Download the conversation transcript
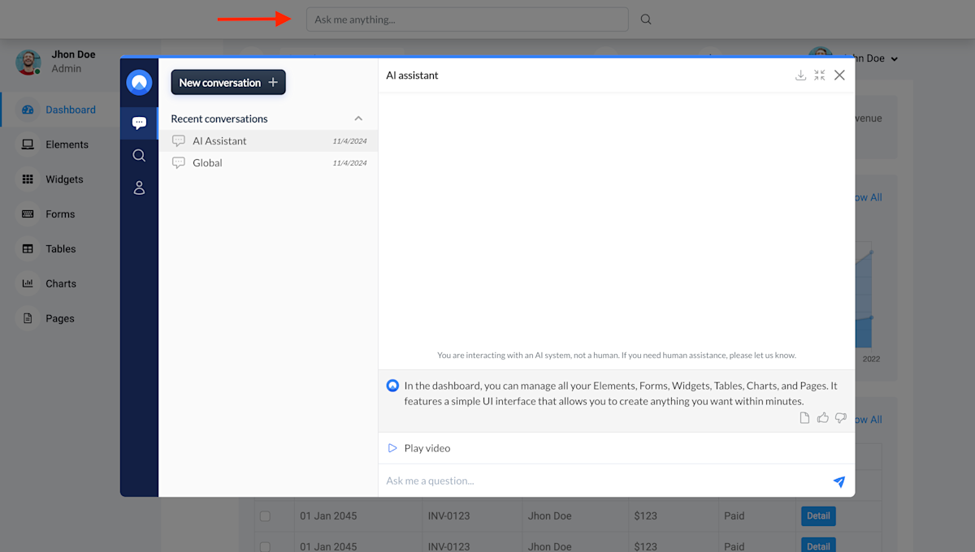This screenshot has height=552, width=975. [x=801, y=75]
